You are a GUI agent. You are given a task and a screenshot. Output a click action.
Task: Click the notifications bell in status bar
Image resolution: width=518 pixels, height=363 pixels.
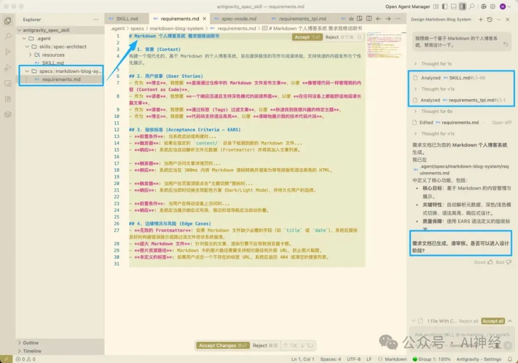coord(510,359)
